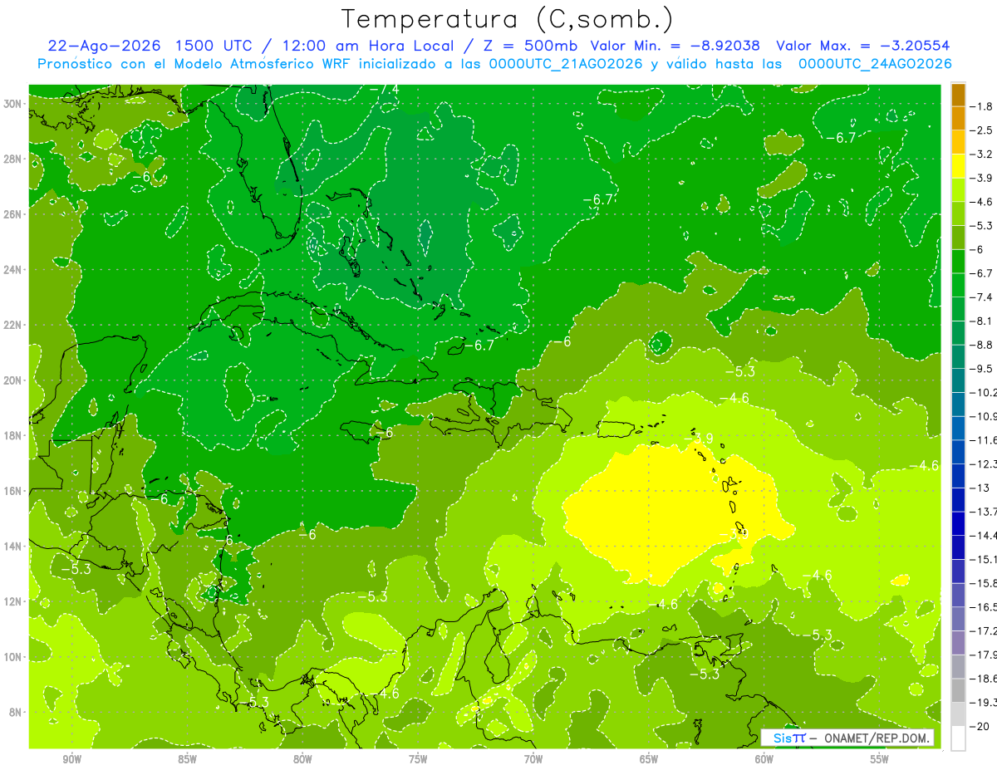
Task: Click the "18N" latitude axis label
Action: tap(13, 435)
